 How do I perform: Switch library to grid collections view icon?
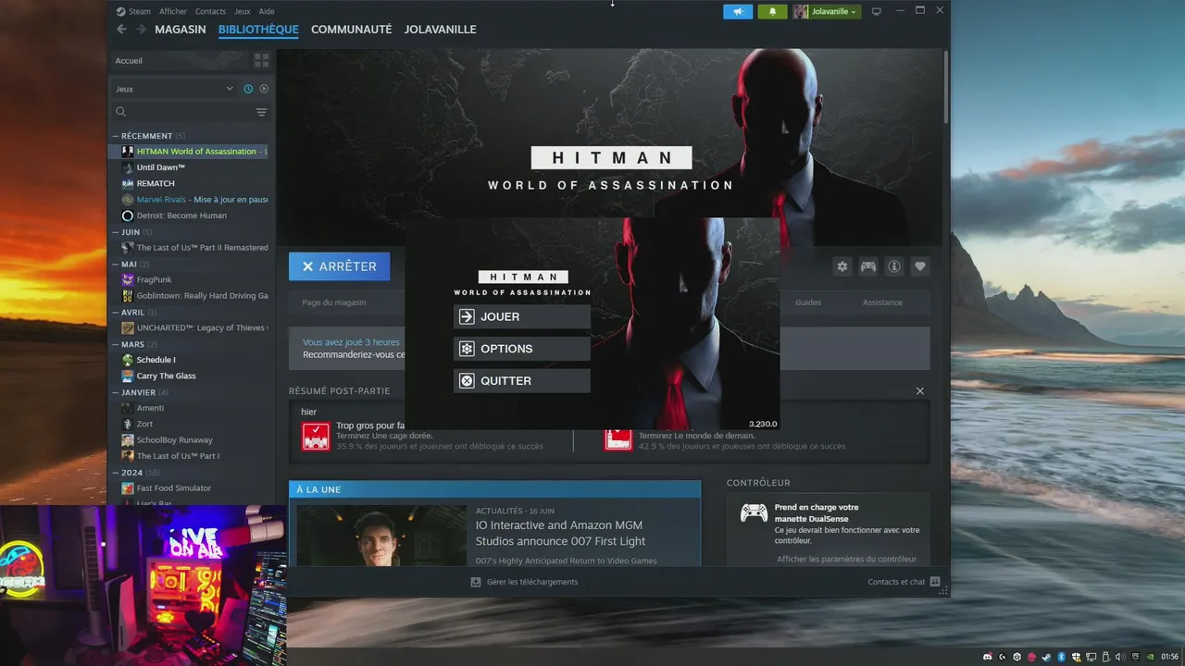[x=262, y=60]
